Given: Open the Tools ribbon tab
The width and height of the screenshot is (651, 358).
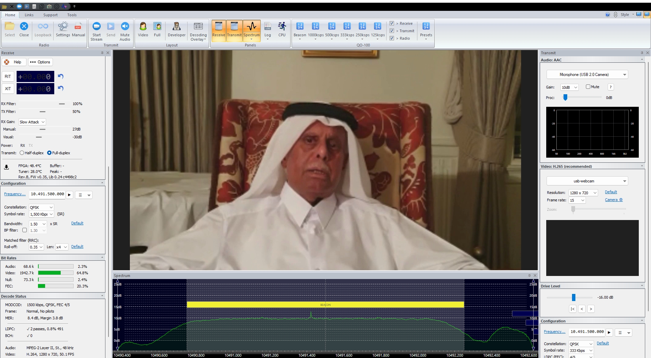Looking at the screenshot, I should [x=72, y=15].
